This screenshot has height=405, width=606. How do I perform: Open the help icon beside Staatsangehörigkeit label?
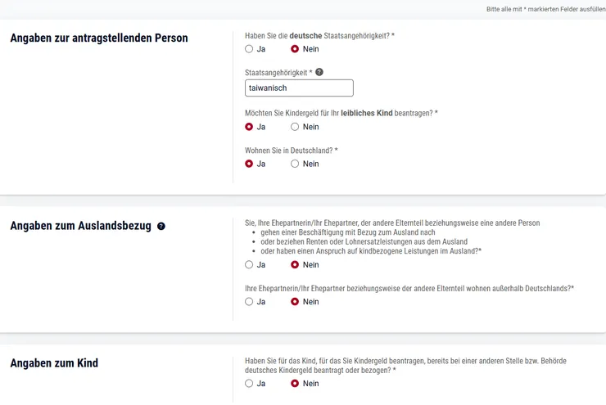319,72
